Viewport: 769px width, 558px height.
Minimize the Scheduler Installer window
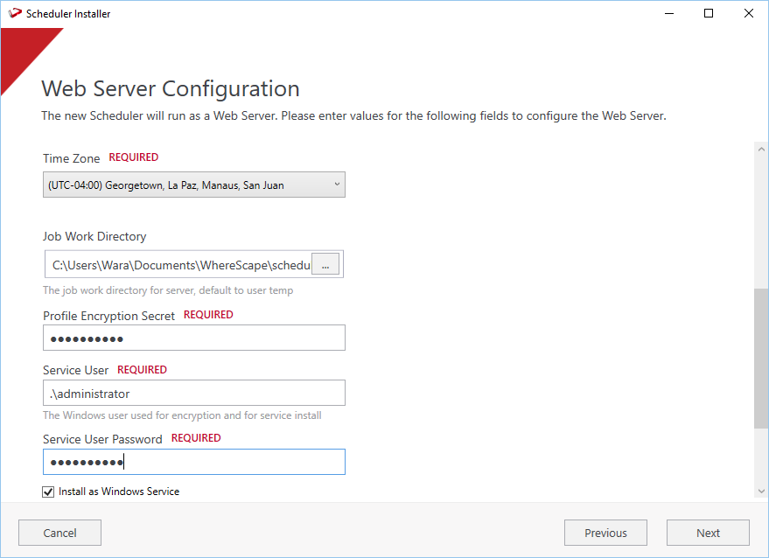pyautogui.click(x=668, y=14)
